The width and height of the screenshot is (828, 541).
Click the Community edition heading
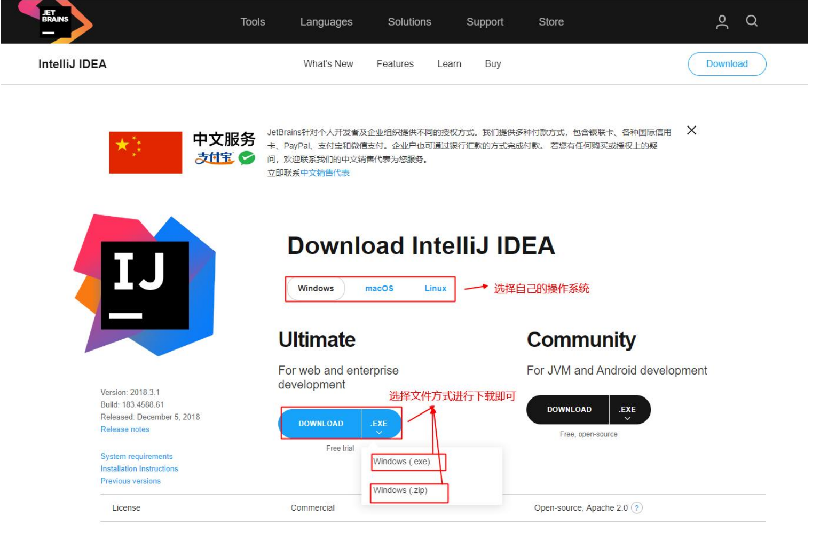(x=581, y=340)
